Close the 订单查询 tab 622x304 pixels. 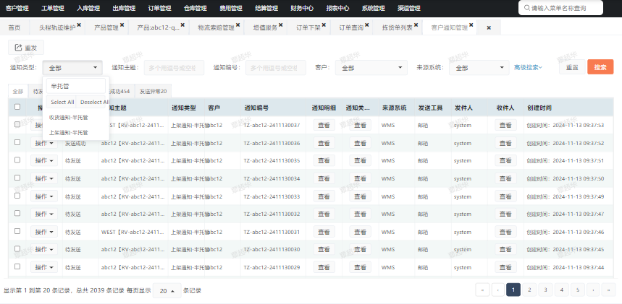pos(367,25)
